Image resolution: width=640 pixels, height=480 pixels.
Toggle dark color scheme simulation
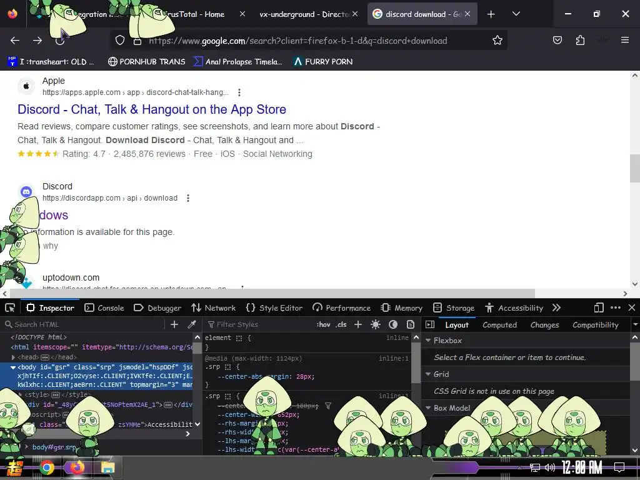coord(393,324)
